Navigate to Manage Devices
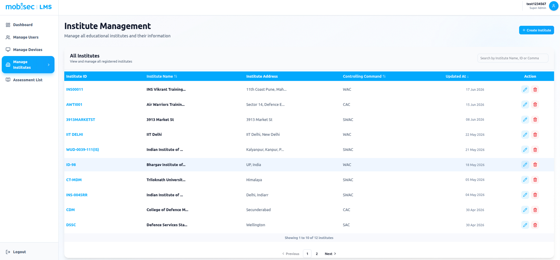This screenshot has width=560, height=260. (28, 50)
